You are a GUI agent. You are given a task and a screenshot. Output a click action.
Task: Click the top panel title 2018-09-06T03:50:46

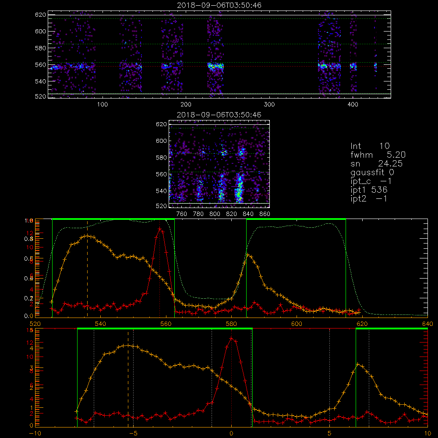pos(219,5)
